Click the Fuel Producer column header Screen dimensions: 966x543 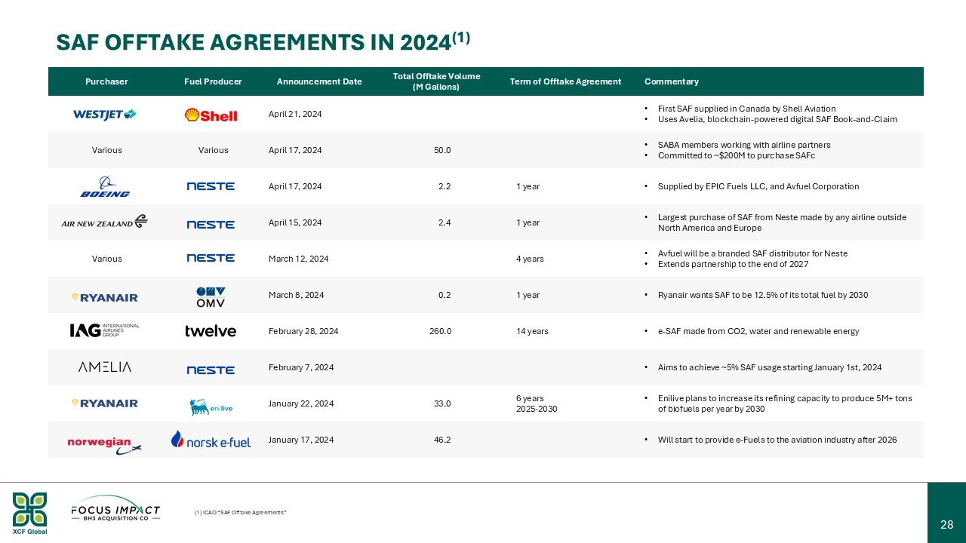213,81
